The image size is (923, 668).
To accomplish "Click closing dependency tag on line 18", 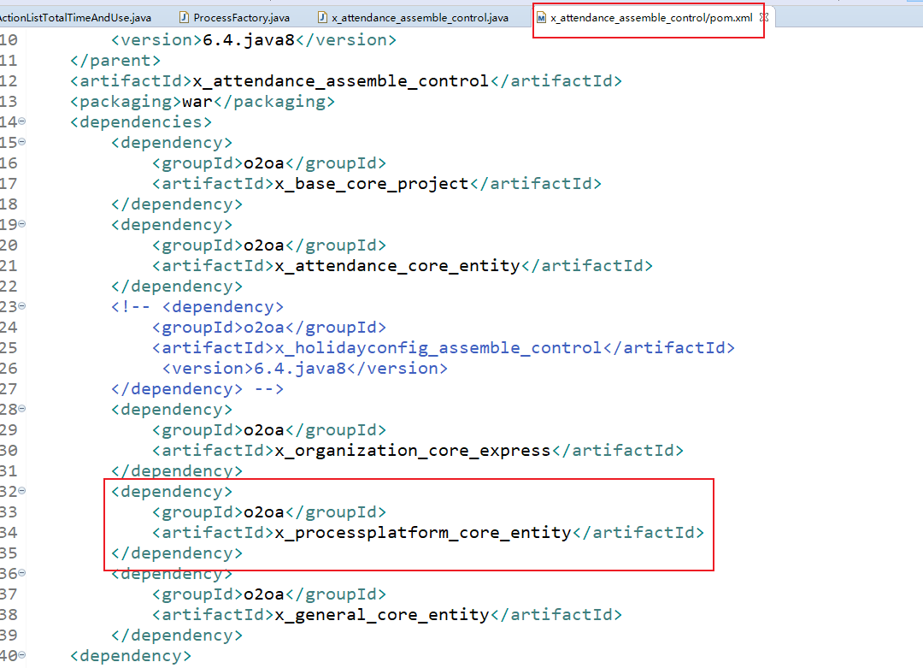I will click(177, 204).
